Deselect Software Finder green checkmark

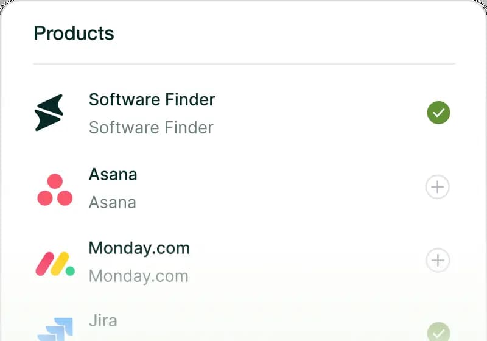[x=438, y=113]
